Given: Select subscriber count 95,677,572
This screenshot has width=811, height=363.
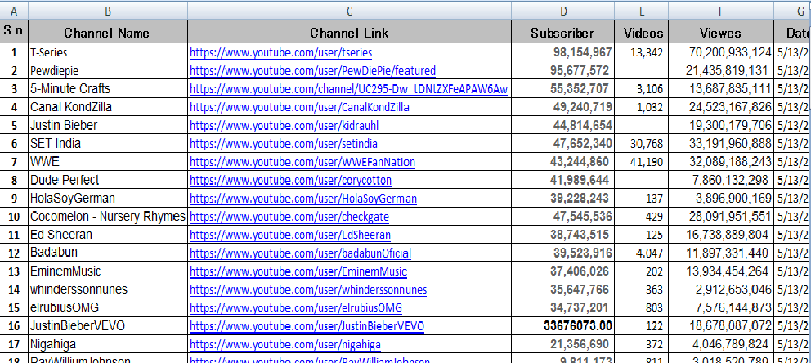Looking at the screenshot, I should (563, 70).
